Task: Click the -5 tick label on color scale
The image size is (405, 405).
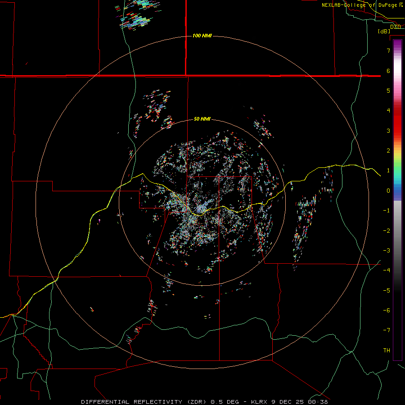Action: (x=387, y=291)
